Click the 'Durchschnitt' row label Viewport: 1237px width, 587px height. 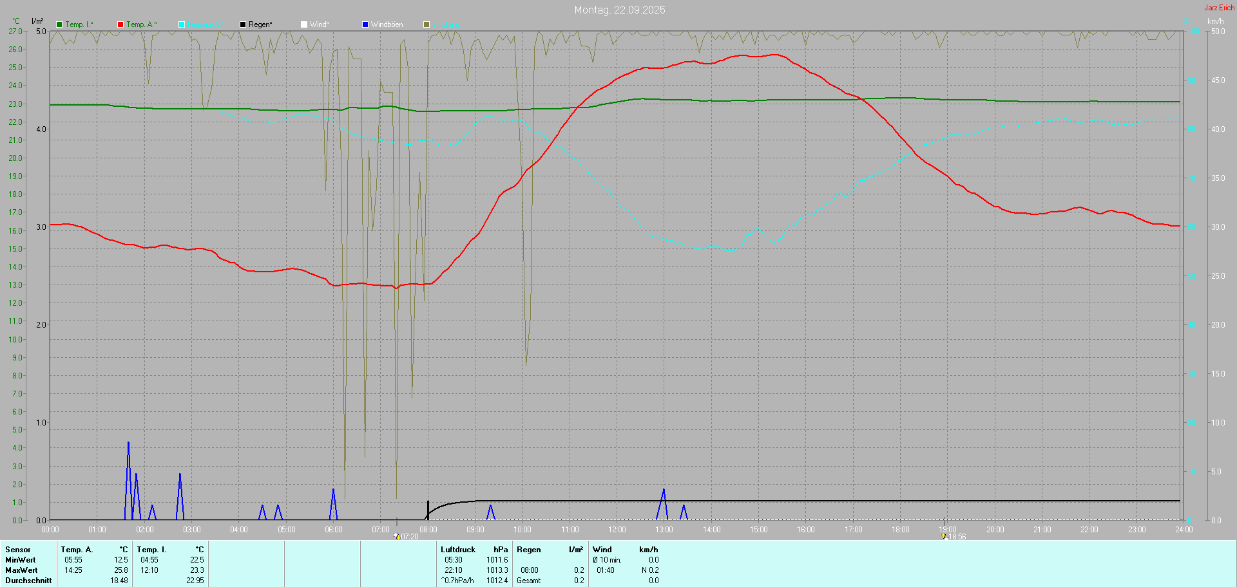click(x=28, y=581)
